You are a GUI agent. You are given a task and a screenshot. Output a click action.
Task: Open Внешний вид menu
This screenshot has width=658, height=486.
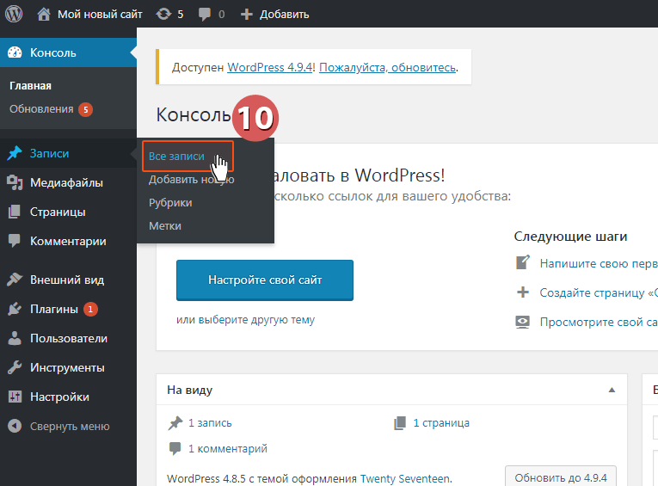point(69,280)
